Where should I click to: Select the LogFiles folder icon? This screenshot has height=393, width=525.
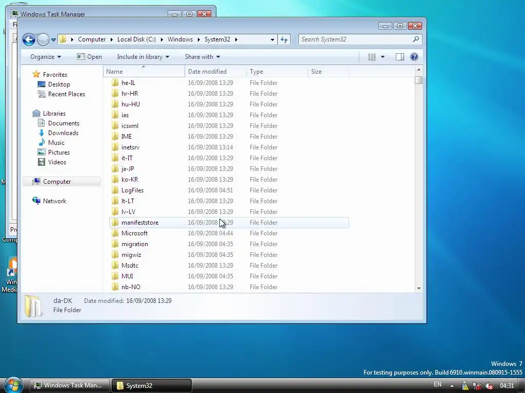115,190
